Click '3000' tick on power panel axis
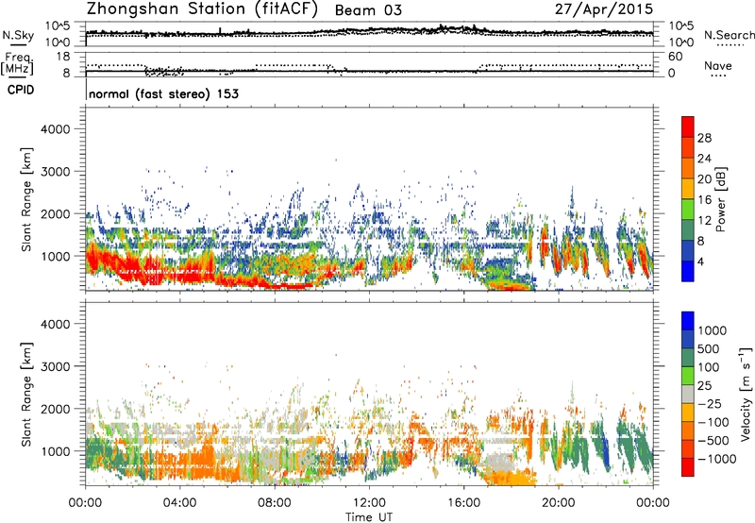This screenshot has height=523, width=755. (x=56, y=172)
